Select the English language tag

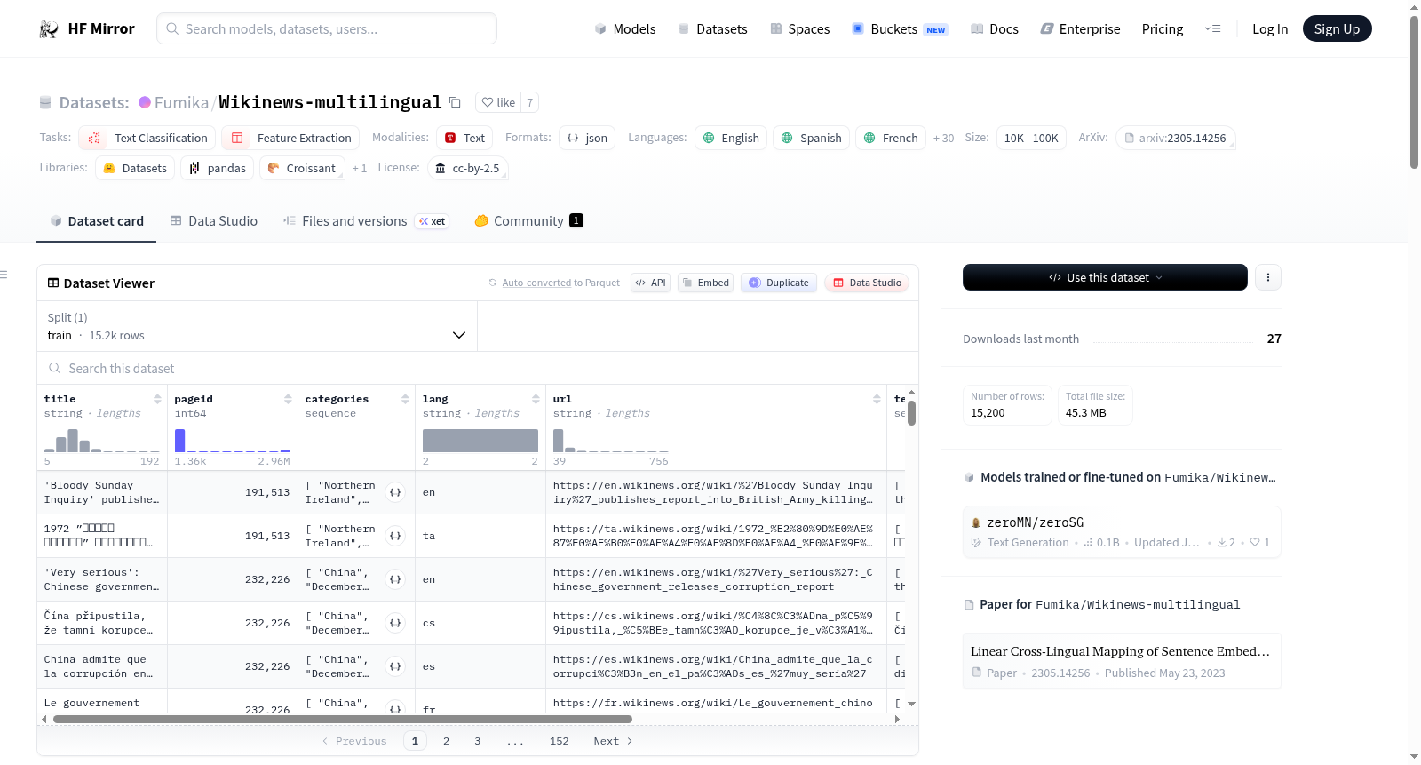(731, 138)
